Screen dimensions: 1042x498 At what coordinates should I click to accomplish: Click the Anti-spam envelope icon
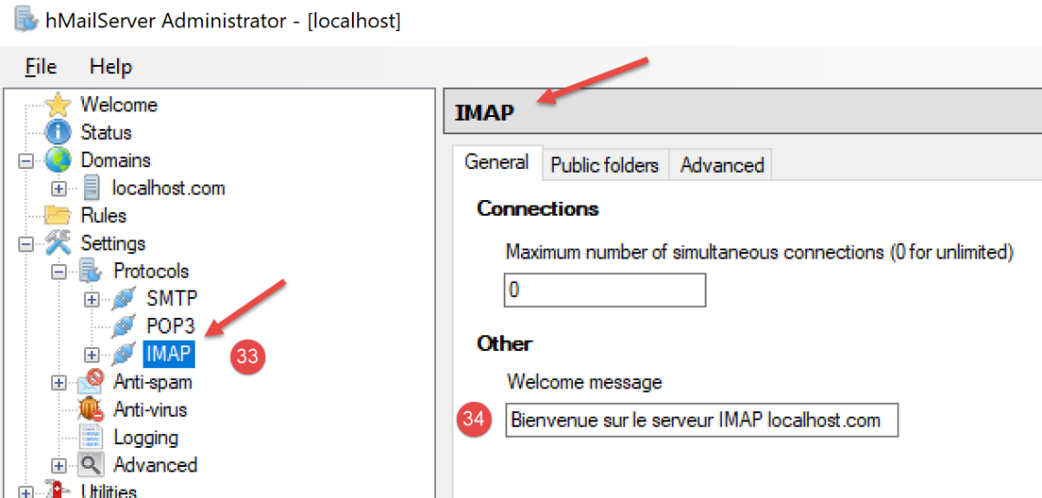tap(90, 382)
